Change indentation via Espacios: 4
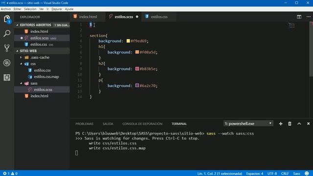Image resolution: width=313 pixels, height=176 pixels. point(254,174)
